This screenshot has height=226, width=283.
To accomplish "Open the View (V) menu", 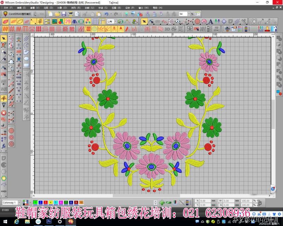I will point(35,8).
